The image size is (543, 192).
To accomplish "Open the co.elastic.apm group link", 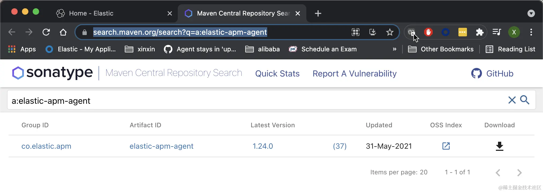I will click(46, 146).
